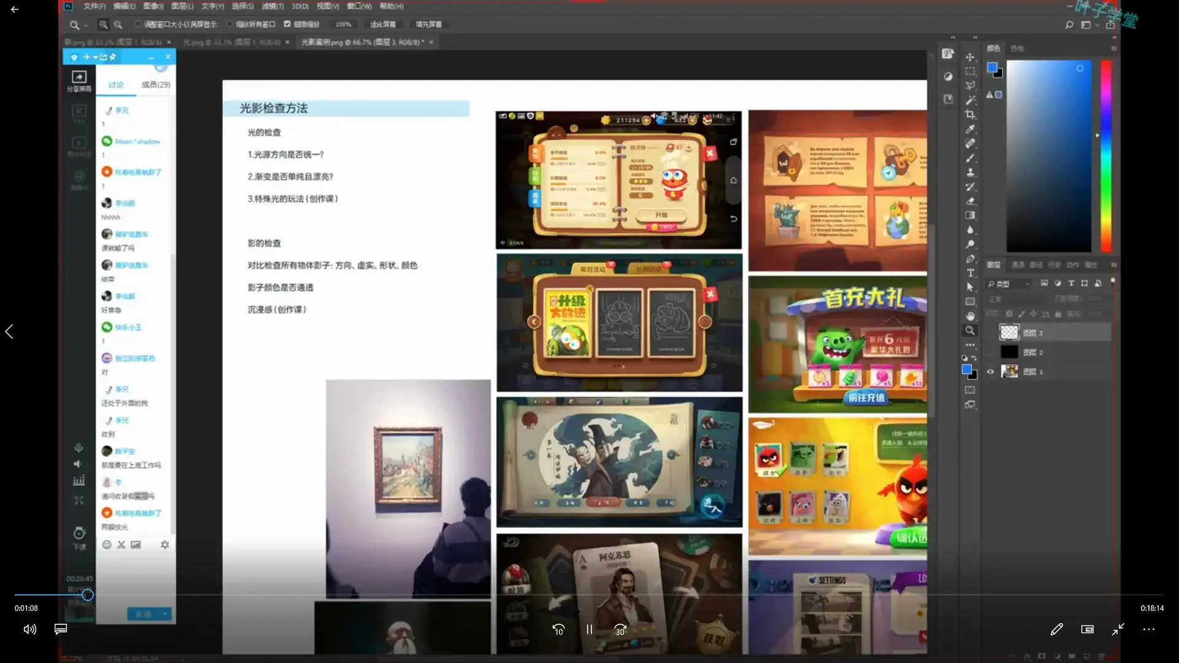Pause the video playback
1179x663 pixels.
[589, 629]
